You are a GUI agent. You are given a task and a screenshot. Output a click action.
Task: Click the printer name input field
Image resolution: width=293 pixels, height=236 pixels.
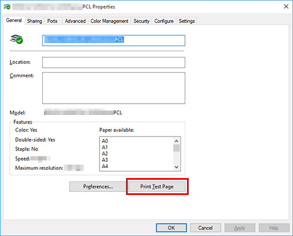click(x=114, y=40)
